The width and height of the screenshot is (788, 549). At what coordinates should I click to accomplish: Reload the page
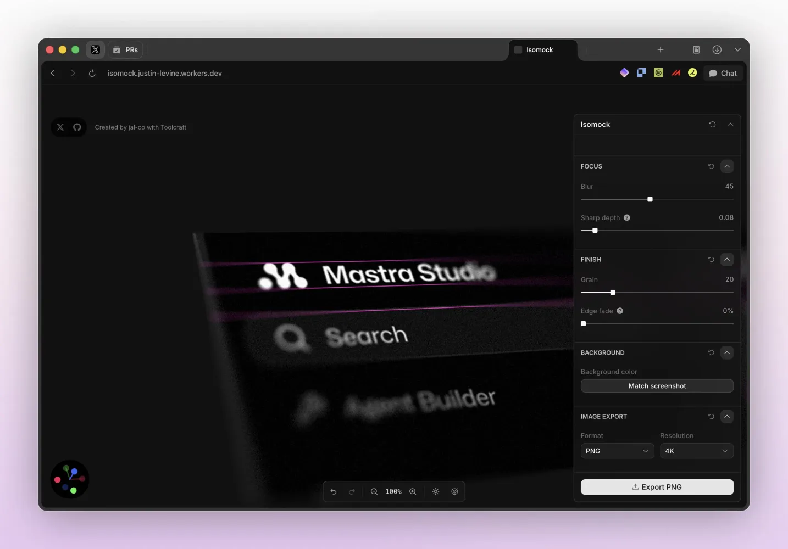tap(92, 73)
